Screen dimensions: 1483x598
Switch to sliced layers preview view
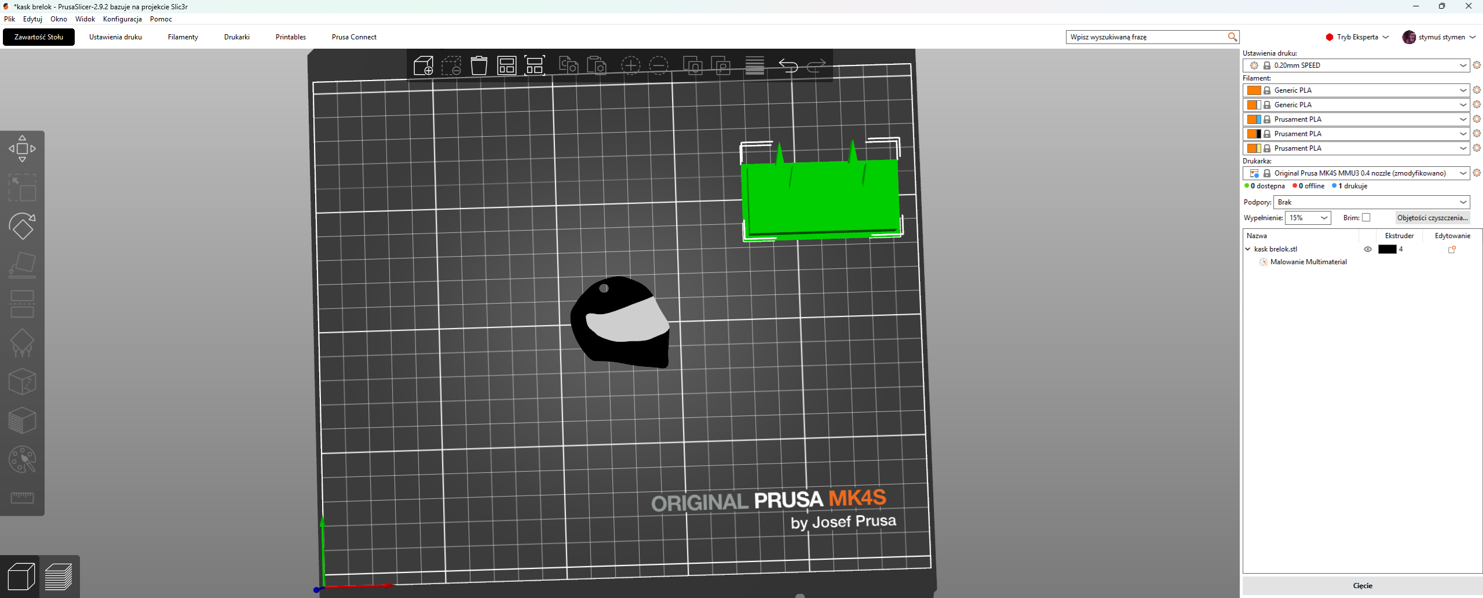(59, 577)
